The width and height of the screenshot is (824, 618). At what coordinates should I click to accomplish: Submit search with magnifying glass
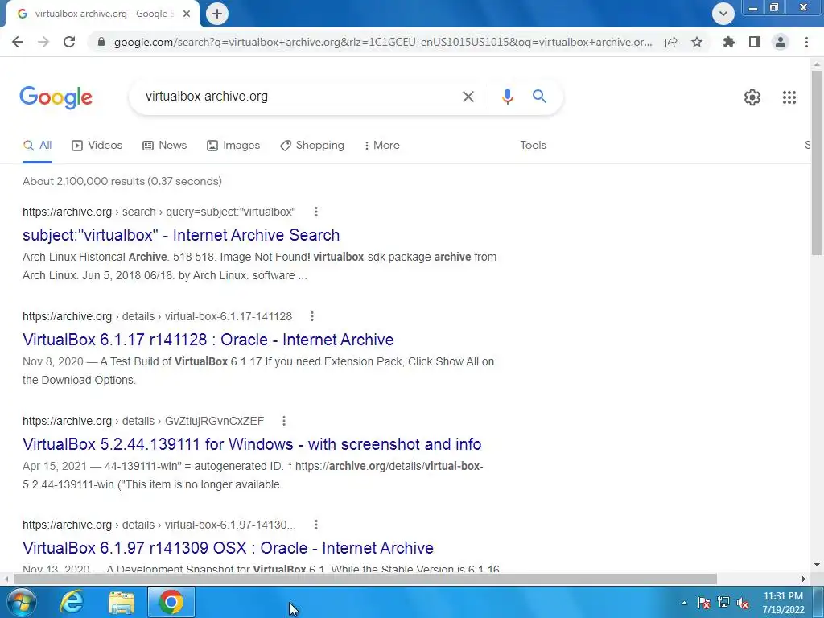tap(539, 97)
